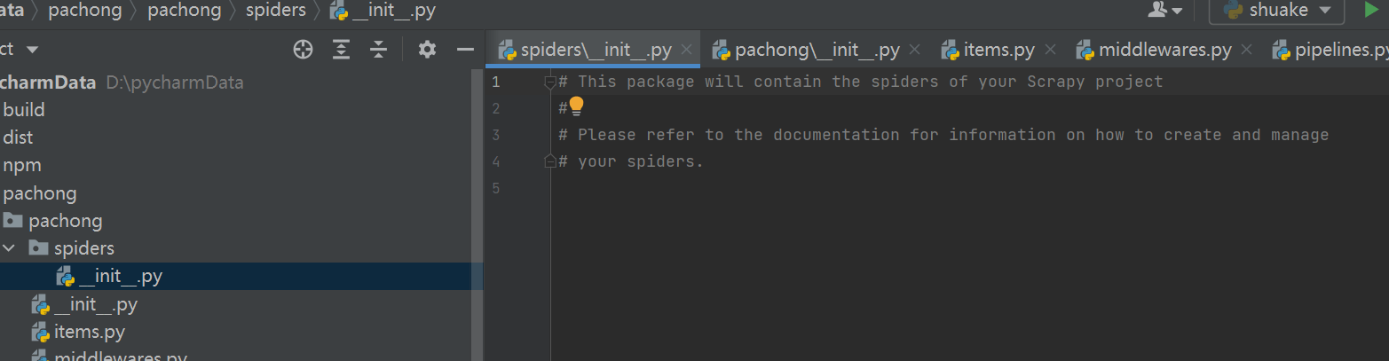This screenshot has width=1389, height=361.
Task: Switch to the middlewares.py tab
Action: (1155, 50)
